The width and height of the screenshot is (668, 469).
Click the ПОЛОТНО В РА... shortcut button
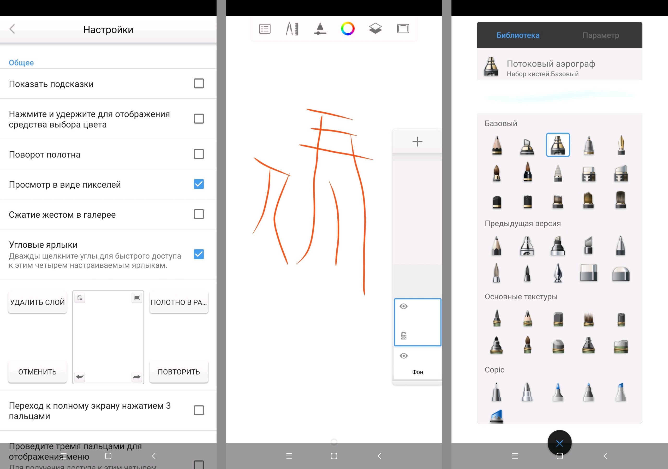pyautogui.click(x=179, y=302)
